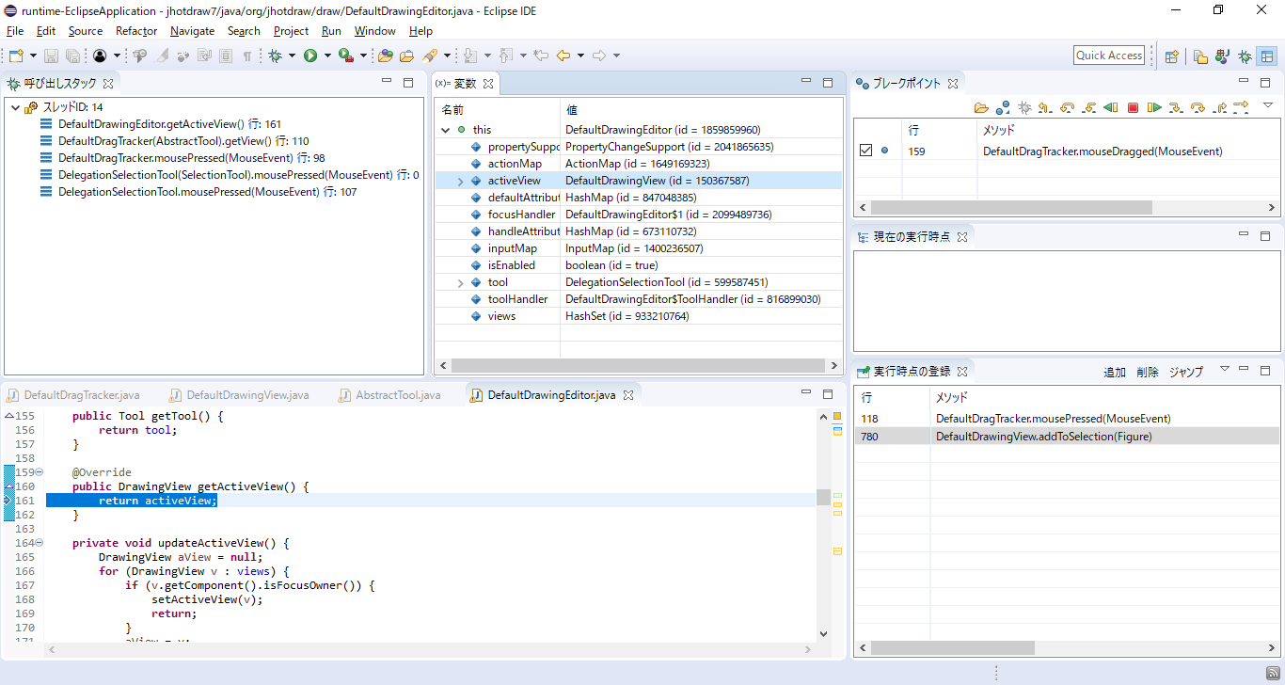Click the variables panel horizontal scrollbar

(638, 365)
